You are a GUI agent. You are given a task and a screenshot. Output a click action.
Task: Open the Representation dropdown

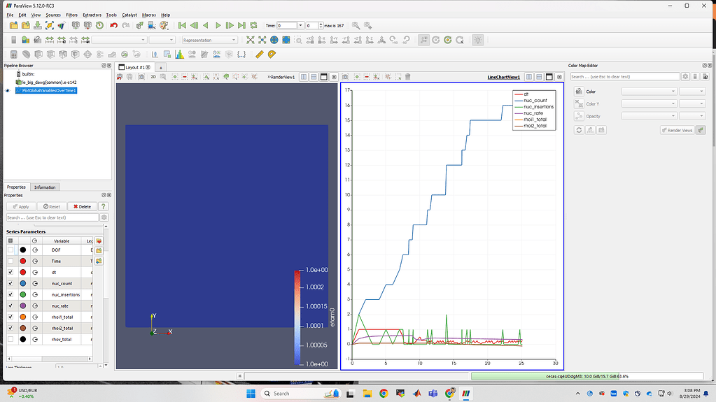[209, 40]
